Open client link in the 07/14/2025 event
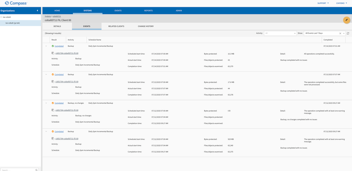The height and width of the screenshot is (171, 352). [x=67, y=53]
